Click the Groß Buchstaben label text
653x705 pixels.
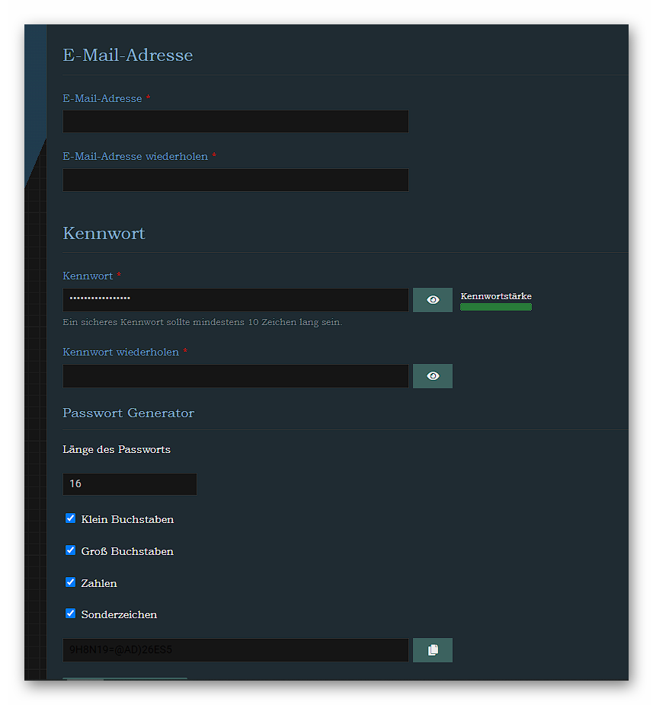point(127,551)
